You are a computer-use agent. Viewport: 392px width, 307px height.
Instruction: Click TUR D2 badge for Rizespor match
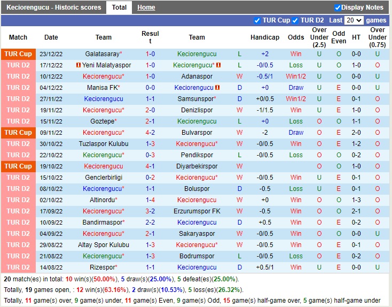pos(18,267)
